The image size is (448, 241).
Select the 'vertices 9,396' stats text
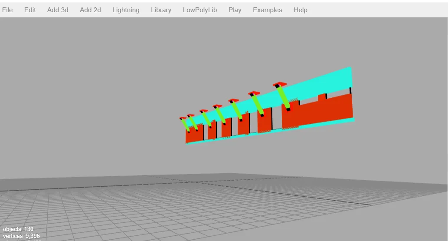tap(21, 236)
